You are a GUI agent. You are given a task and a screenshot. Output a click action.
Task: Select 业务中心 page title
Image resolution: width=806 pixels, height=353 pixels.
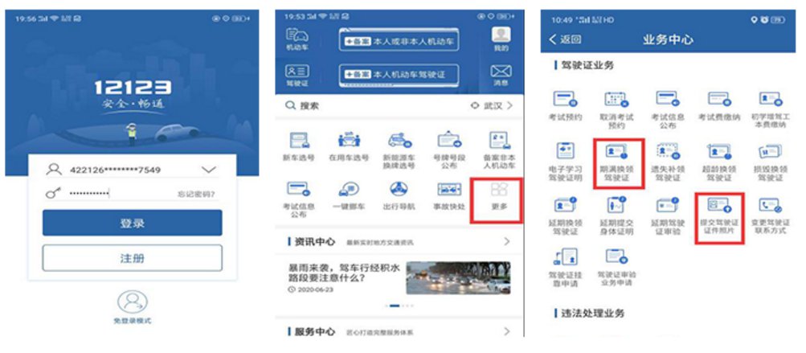668,39
